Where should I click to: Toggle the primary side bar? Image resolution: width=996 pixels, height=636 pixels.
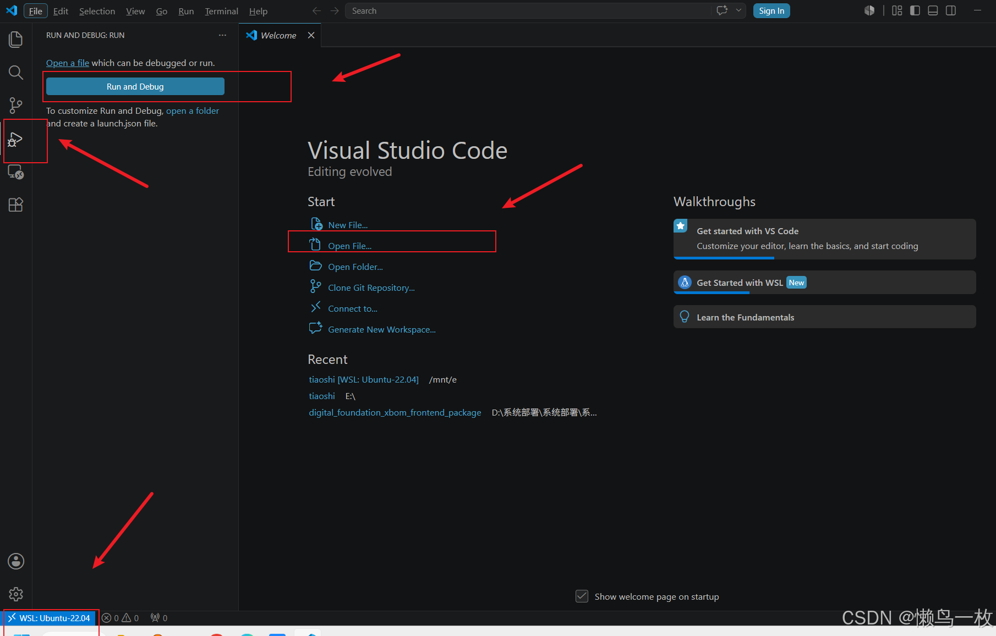coord(915,10)
